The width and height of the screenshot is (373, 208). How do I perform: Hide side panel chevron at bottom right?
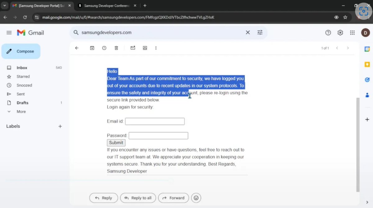point(367,202)
